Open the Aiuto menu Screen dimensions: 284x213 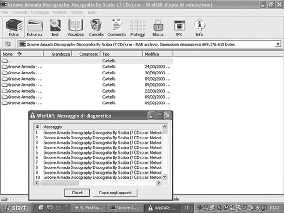point(92,12)
